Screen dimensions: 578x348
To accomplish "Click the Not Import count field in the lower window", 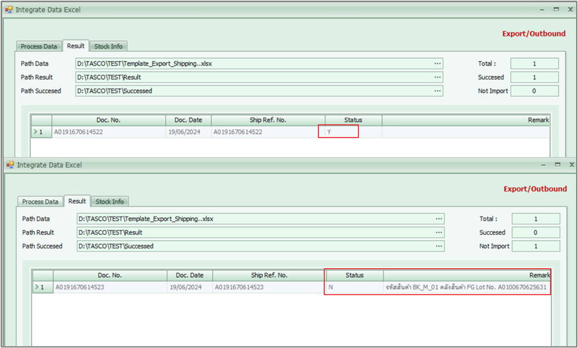I will pyautogui.click(x=535, y=246).
